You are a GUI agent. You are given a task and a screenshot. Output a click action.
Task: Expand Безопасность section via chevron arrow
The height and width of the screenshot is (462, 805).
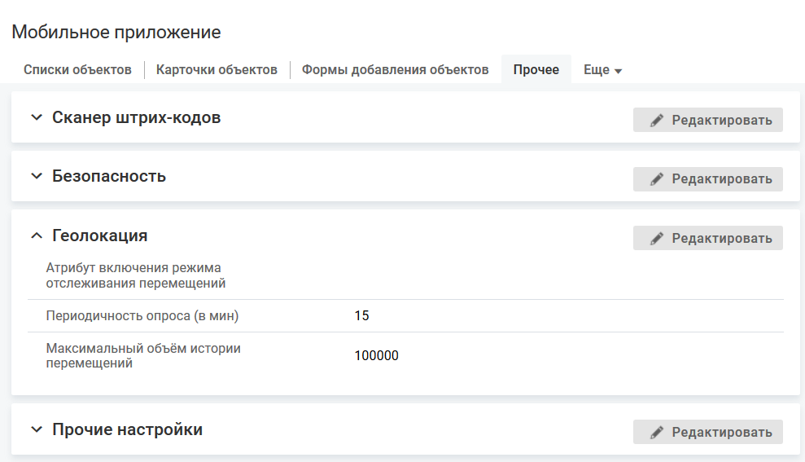click(36, 176)
